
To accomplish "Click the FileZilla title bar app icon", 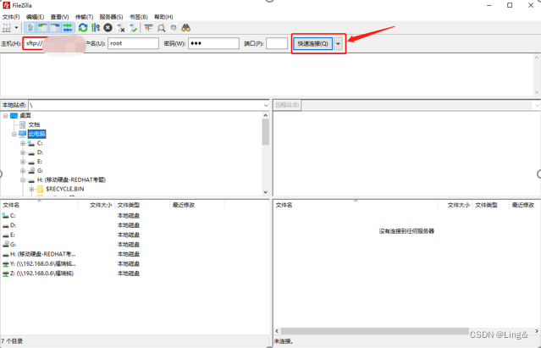I will (x=6, y=5).
